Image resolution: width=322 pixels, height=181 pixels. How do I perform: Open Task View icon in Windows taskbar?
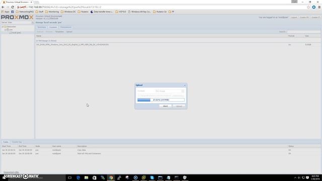[x=70, y=177]
